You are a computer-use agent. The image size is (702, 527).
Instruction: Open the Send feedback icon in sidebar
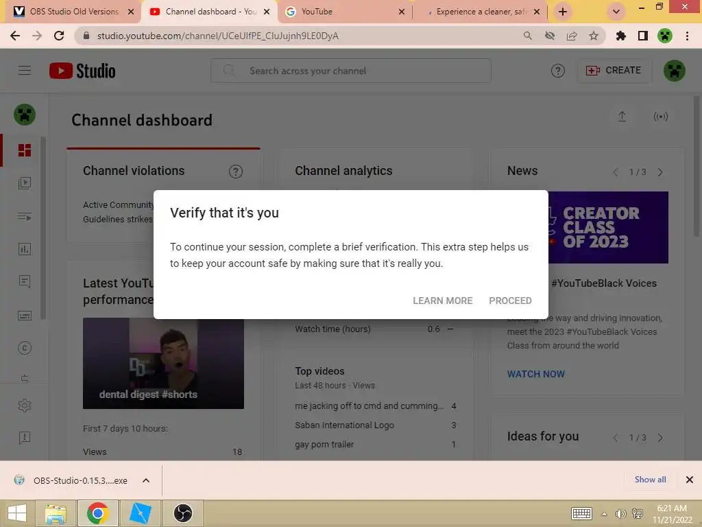click(x=25, y=437)
